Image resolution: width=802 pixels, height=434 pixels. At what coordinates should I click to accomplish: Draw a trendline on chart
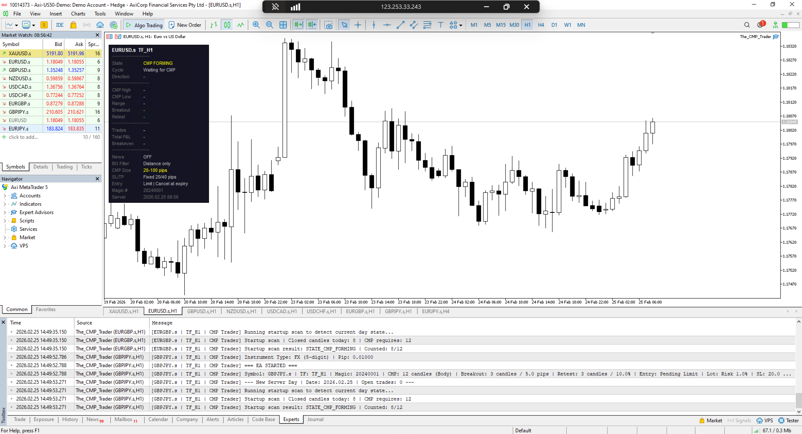click(400, 25)
